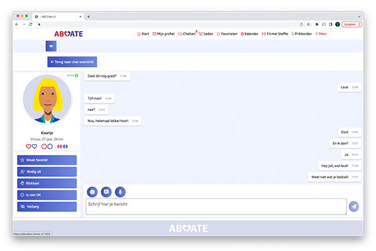Open Prikborden in the navigation

(x=301, y=34)
